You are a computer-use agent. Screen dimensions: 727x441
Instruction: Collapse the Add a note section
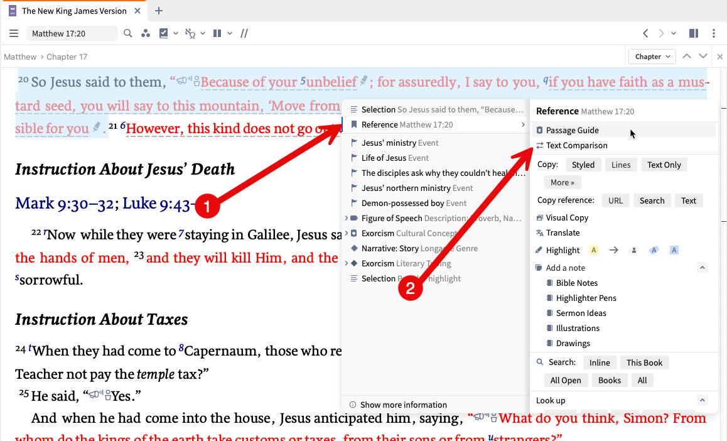pyautogui.click(x=703, y=268)
